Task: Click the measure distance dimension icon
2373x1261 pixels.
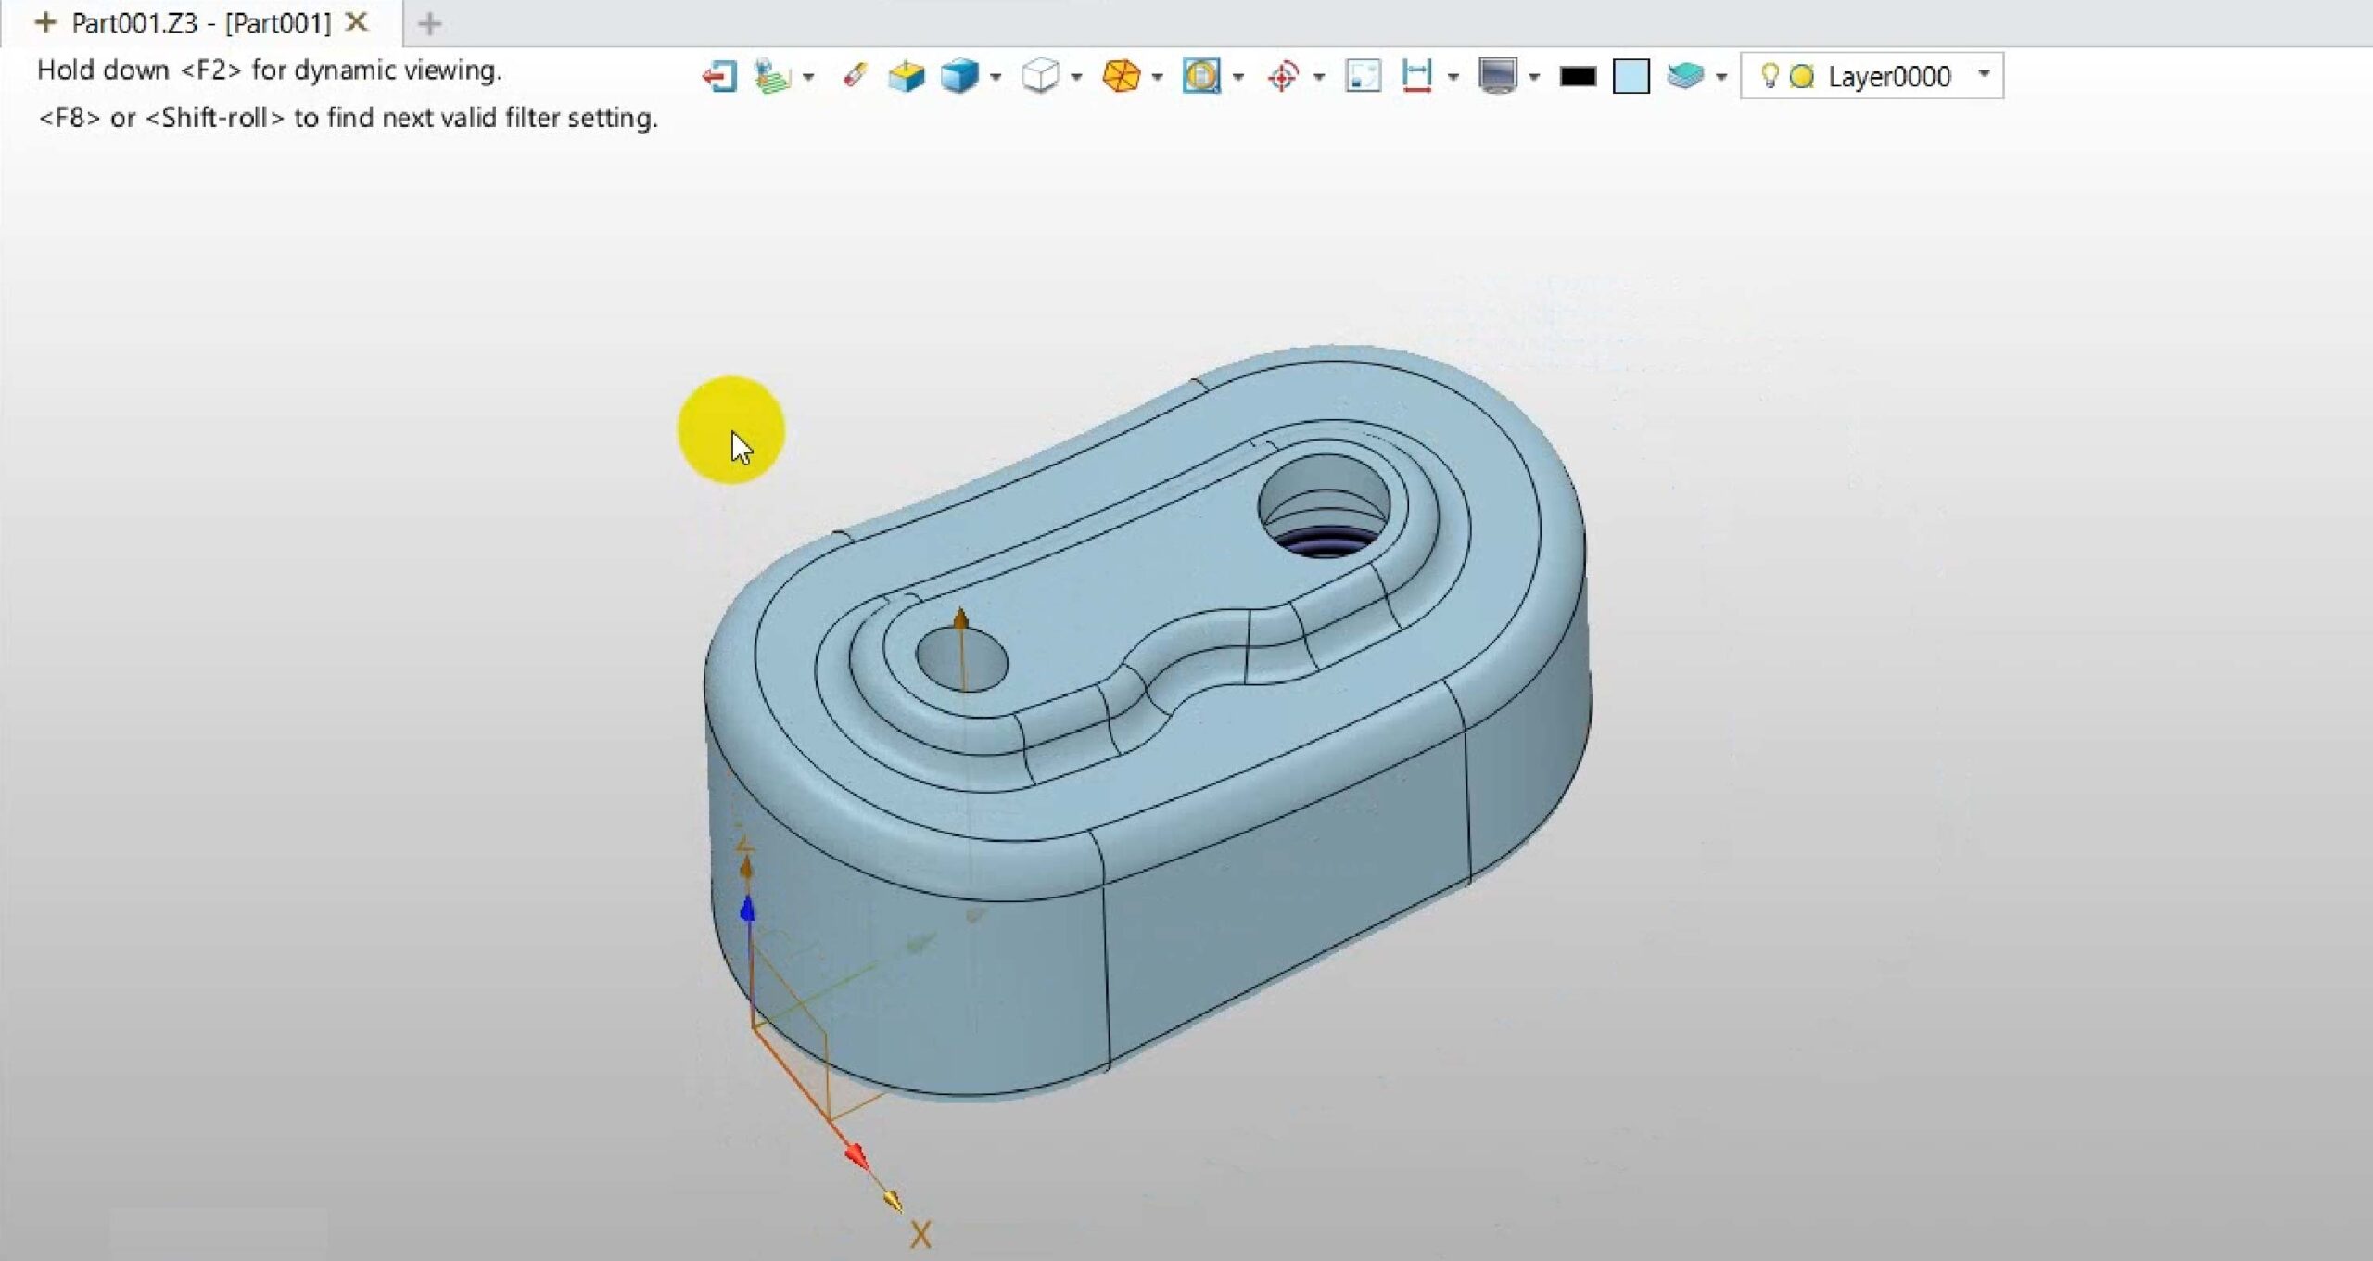Action: pyautogui.click(x=1416, y=76)
